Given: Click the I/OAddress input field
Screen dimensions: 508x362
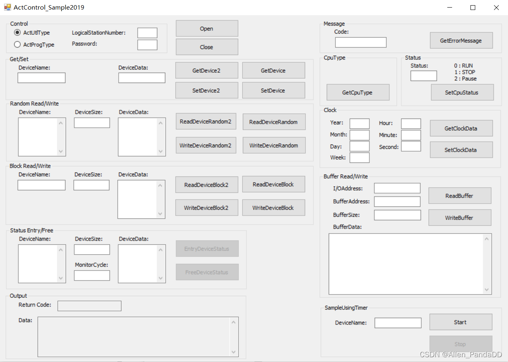Looking at the screenshot, I should 397,188.
